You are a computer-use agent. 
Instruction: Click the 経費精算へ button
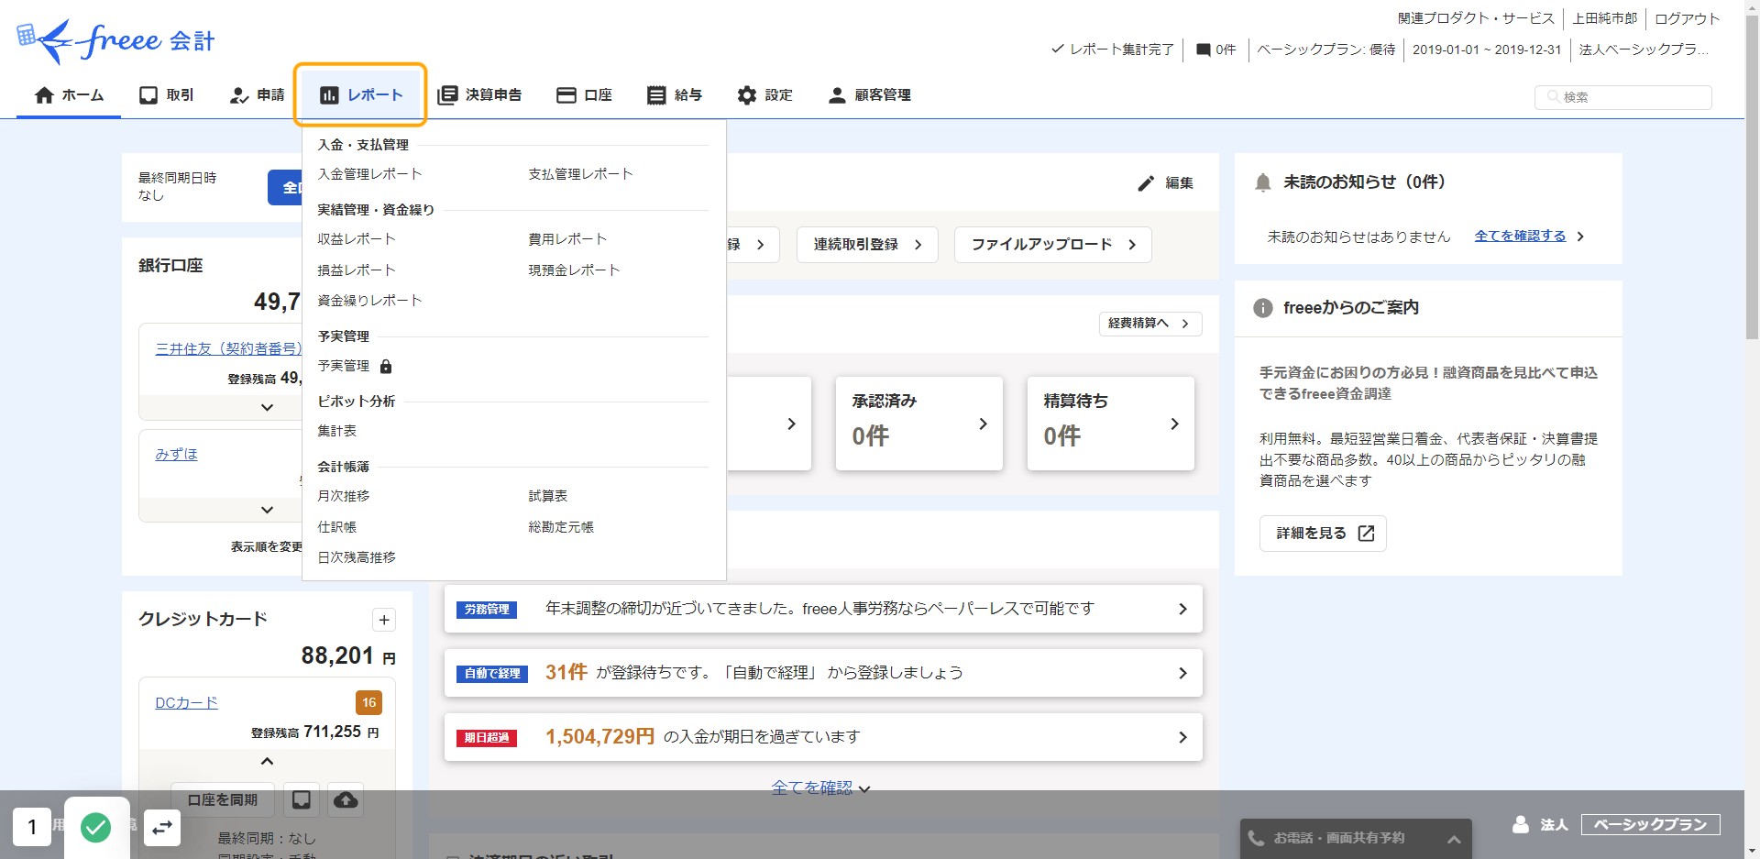coord(1149,324)
